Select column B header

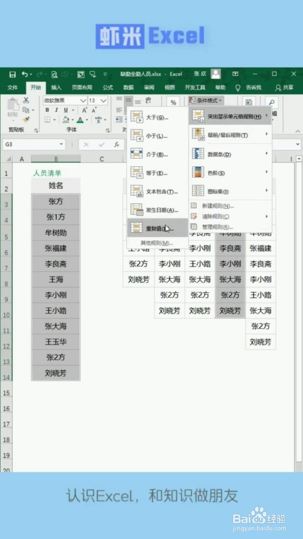(56, 159)
